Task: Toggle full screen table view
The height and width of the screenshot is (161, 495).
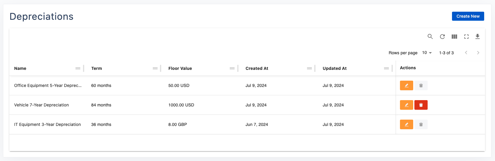Action: pyautogui.click(x=466, y=37)
